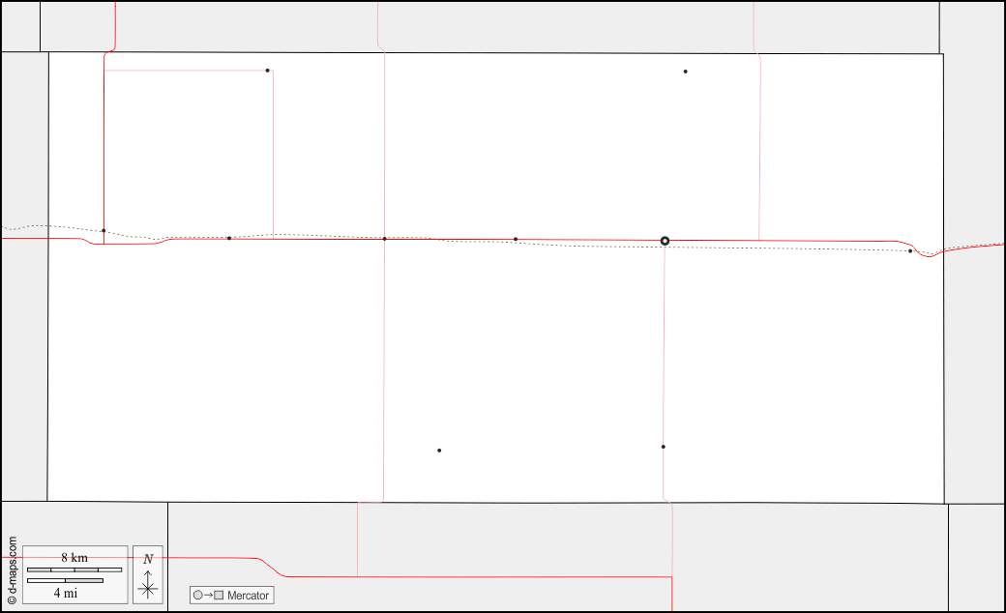Image resolution: width=1006 pixels, height=613 pixels.
Task: Select the town dot where the pink road corner ends northwest
Action: pyautogui.click(x=268, y=71)
